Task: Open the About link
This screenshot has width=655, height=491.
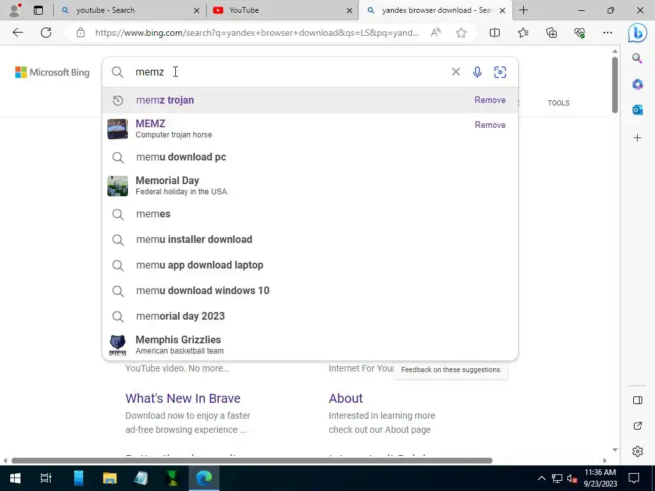Action: tap(346, 398)
